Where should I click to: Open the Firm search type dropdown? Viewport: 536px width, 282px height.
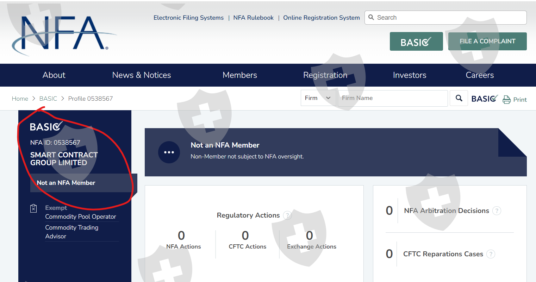(x=318, y=98)
